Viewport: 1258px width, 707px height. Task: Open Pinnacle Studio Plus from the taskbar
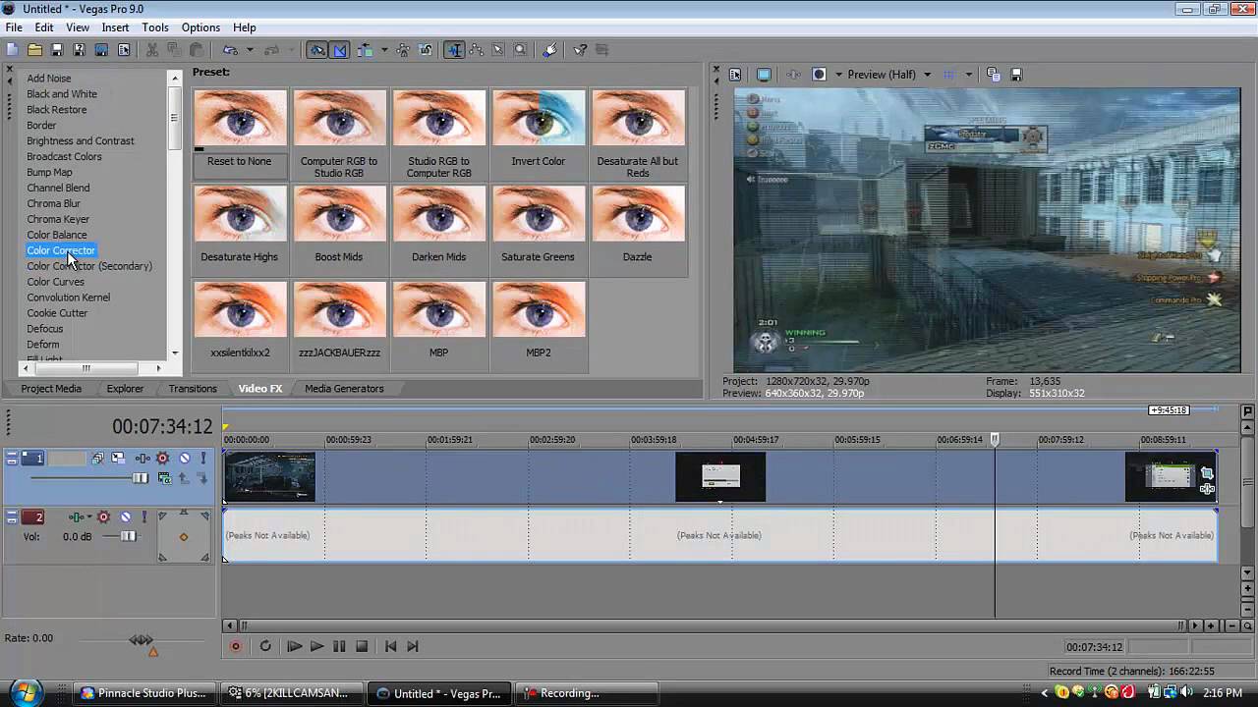pos(143,693)
